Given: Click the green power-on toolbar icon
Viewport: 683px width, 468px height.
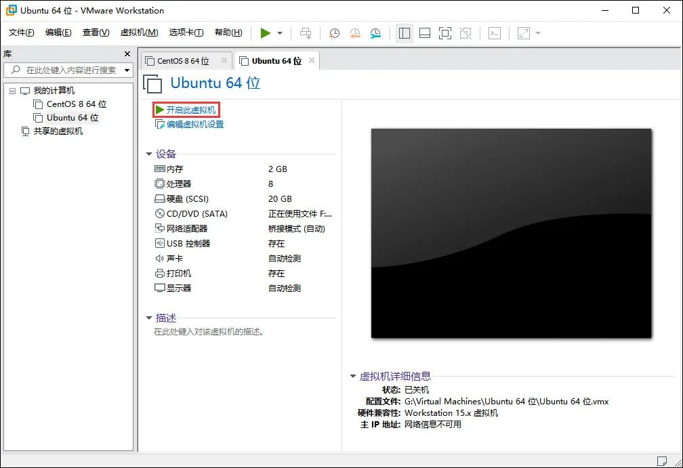Looking at the screenshot, I should point(266,33).
